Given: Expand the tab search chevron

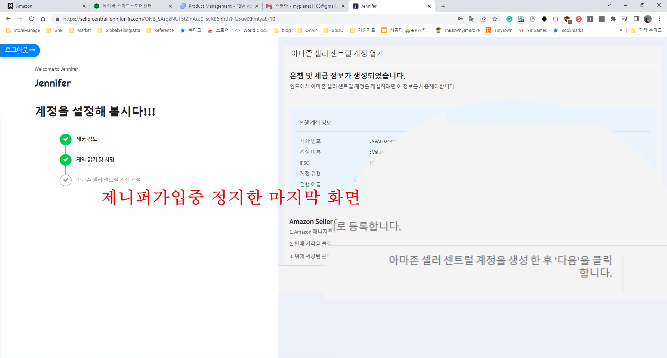Looking at the screenshot, I should (x=609, y=6).
